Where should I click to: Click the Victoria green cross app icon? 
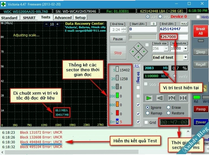coord(3,4)
